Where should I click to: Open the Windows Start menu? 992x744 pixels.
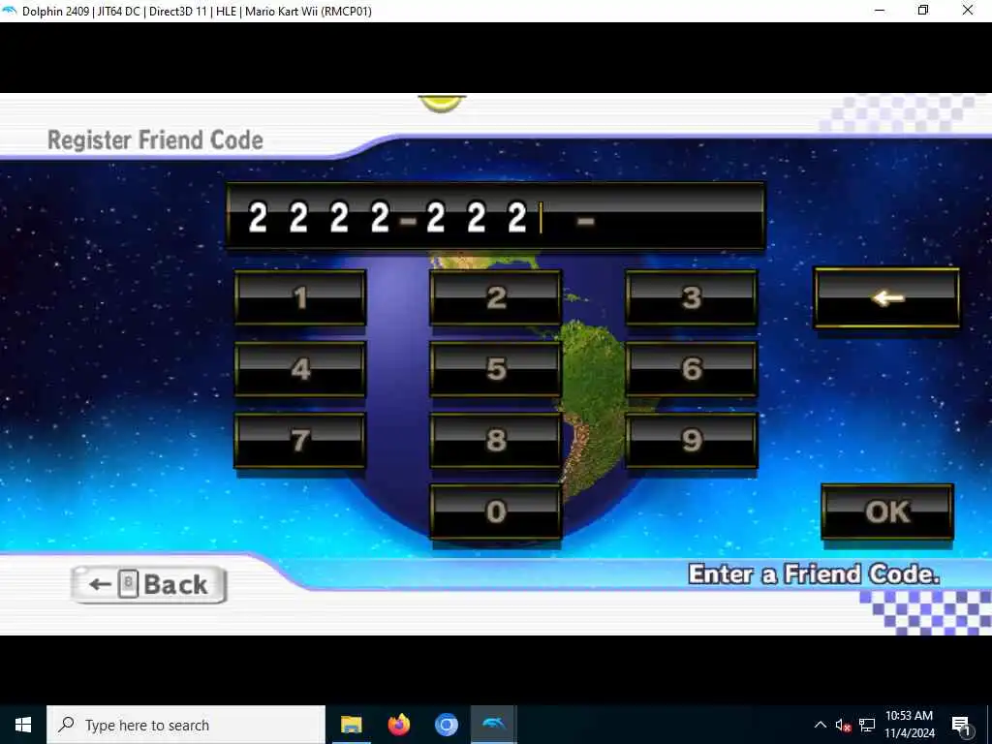[x=23, y=725]
